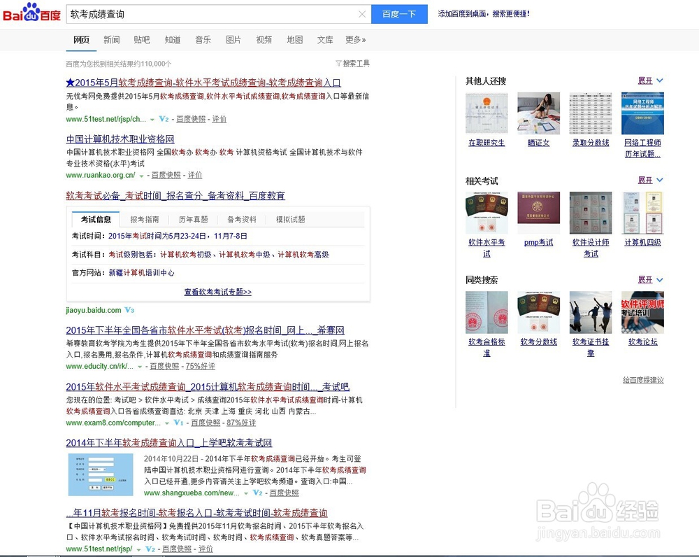Select the 模拟试题 tab
699x557 pixels.
click(290, 219)
